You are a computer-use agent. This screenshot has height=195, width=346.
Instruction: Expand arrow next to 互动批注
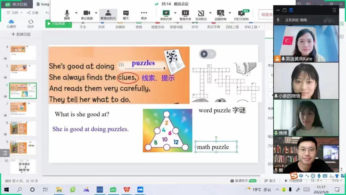pos(210,13)
